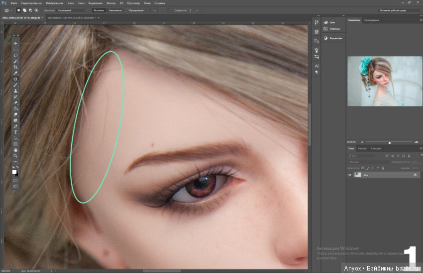Choose Add to selection mode
Image resolution: width=423 pixels, height=273 pixels.
tap(24, 10)
